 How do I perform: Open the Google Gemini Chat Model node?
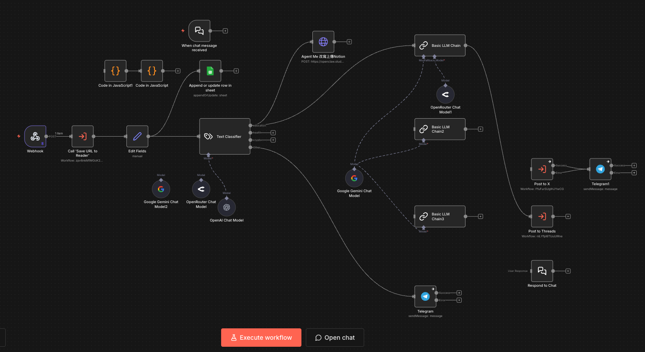point(355,178)
